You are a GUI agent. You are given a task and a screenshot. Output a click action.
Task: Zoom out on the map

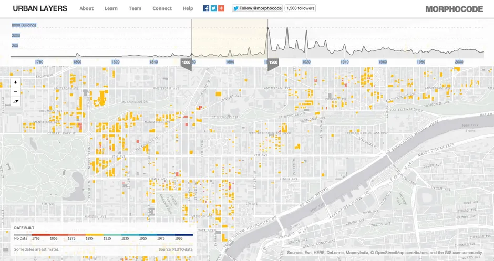16,92
